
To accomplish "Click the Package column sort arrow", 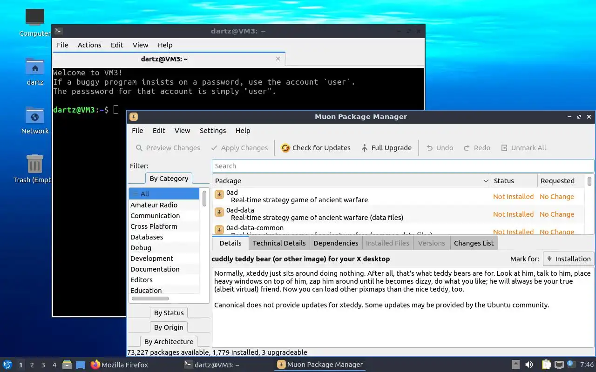I will click(x=486, y=181).
